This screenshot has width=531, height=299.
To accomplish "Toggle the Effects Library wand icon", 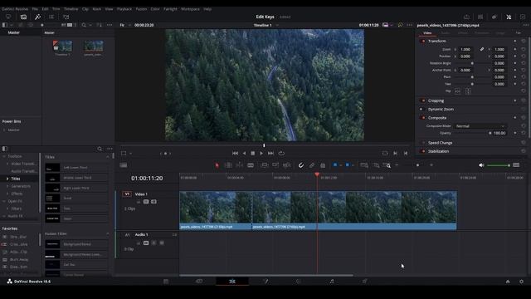I will coord(37,17).
